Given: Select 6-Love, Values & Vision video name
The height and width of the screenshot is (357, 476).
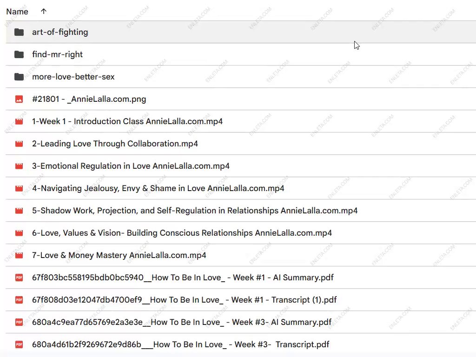Looking at the screenshot, I should 182,233.
